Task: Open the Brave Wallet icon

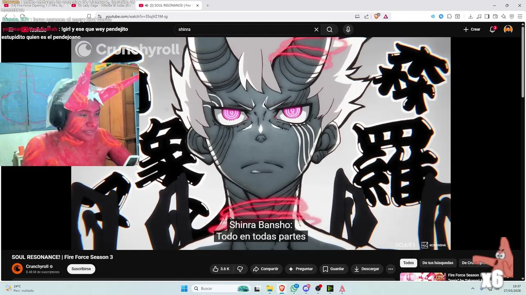Action: 495,16
